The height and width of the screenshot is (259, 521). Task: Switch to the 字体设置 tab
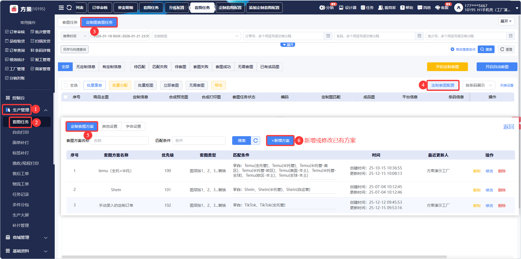point(133,126)
